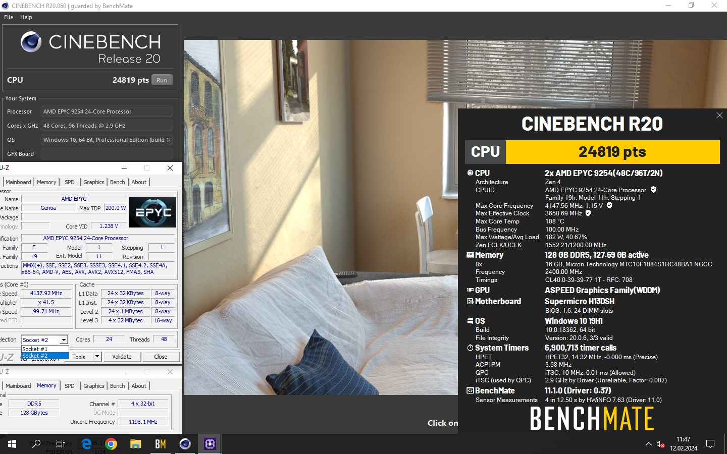This screenshot has width=727, height=454.
Task: Choose Socket #2 from the dropdown list
Action: point(45,356)
